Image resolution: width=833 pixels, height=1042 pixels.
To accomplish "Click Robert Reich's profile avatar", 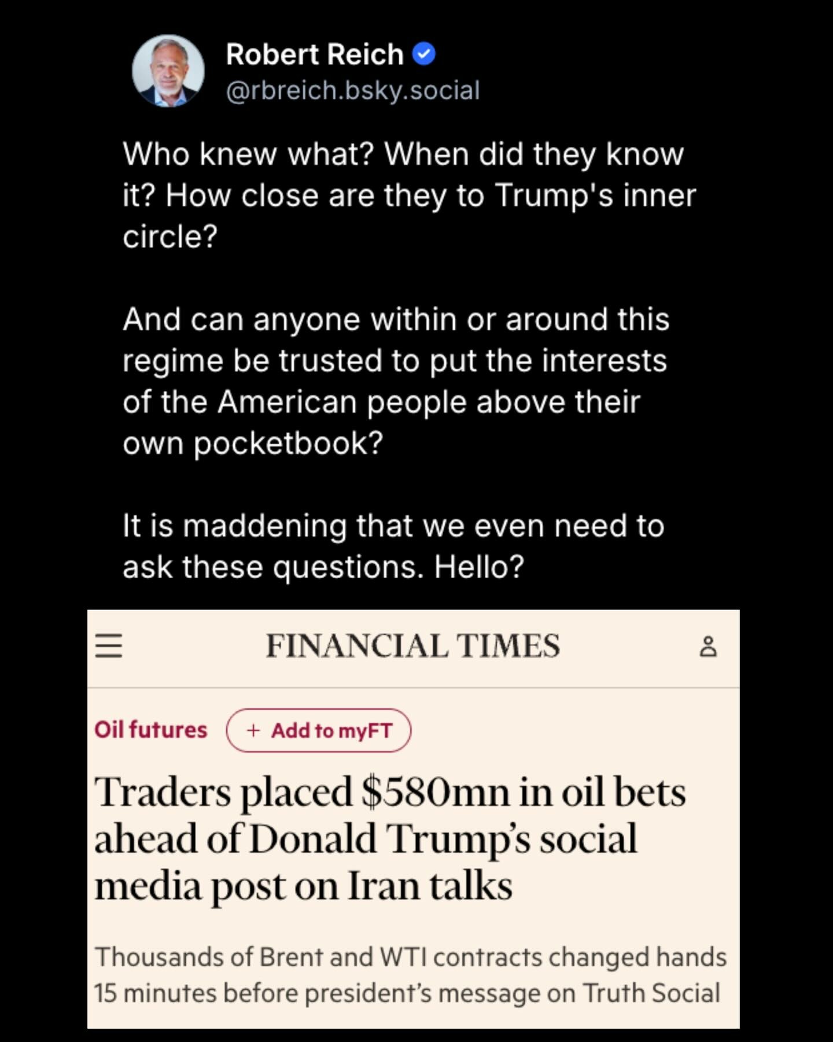I will 168,71.
